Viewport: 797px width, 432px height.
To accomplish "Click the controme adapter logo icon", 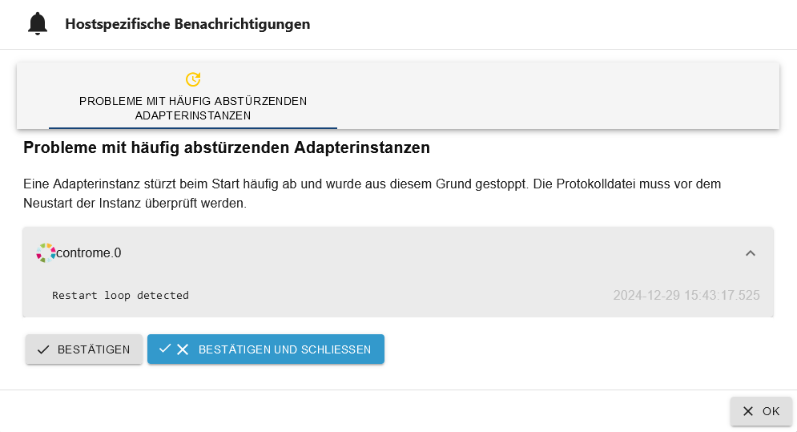I will [x=46, y=253].
